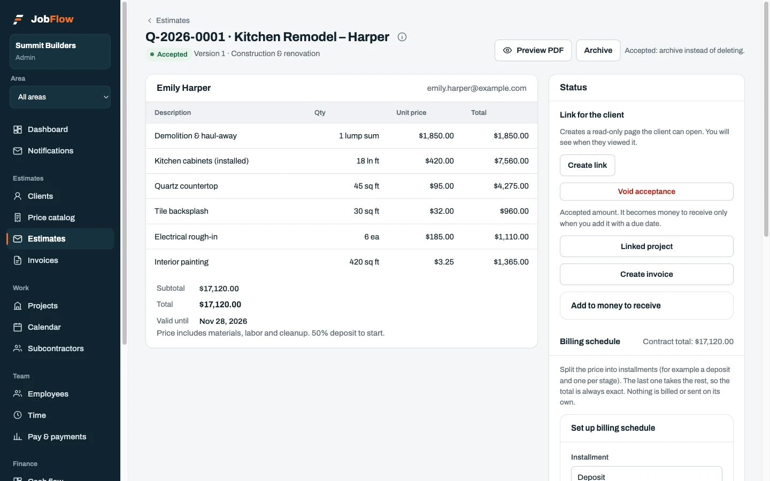Click Create link for the client
The image size is (770, 481).
click(x=587, y=165)
